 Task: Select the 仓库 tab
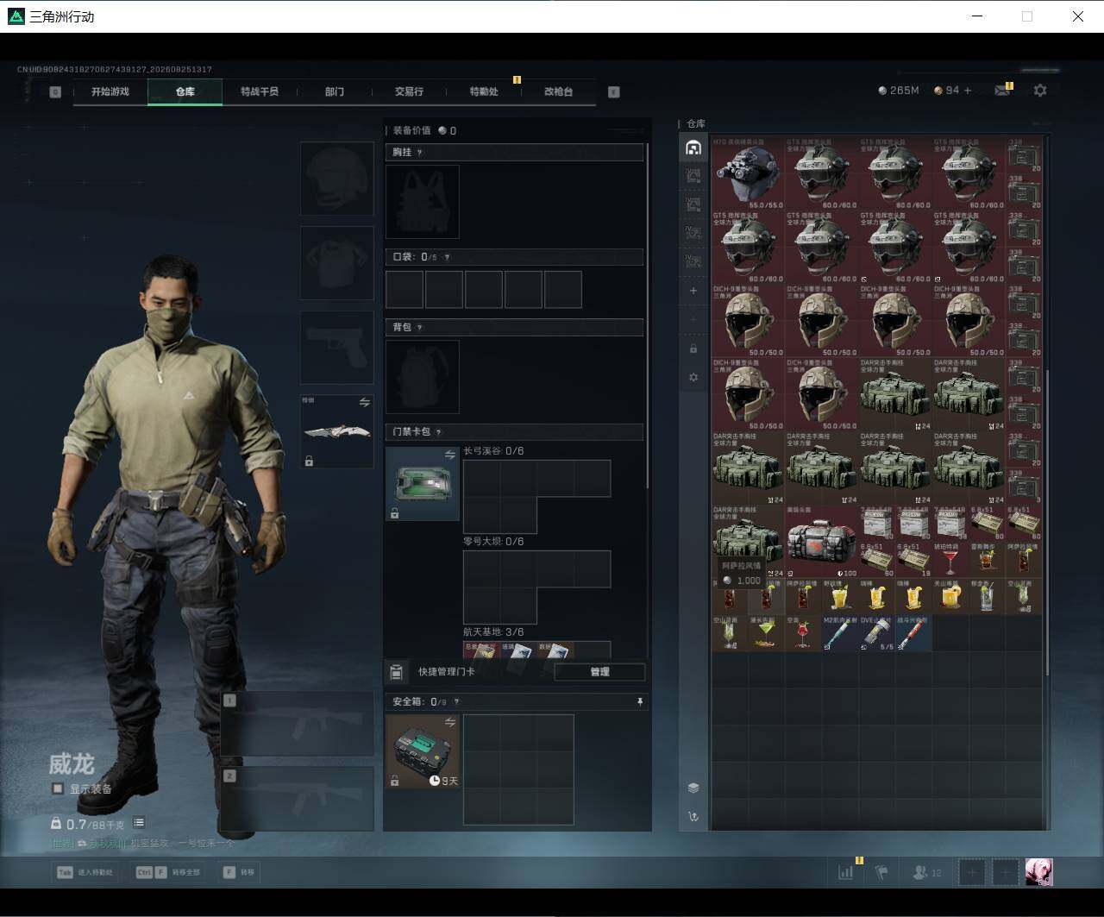185,91
